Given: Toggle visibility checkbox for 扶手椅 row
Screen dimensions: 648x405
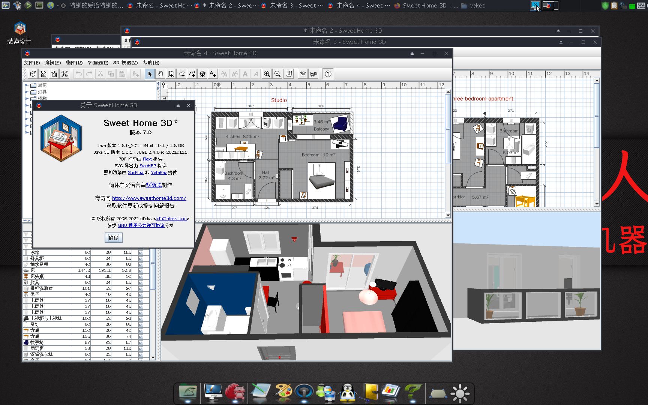Looking at the screenshot, I should point(141,342).
